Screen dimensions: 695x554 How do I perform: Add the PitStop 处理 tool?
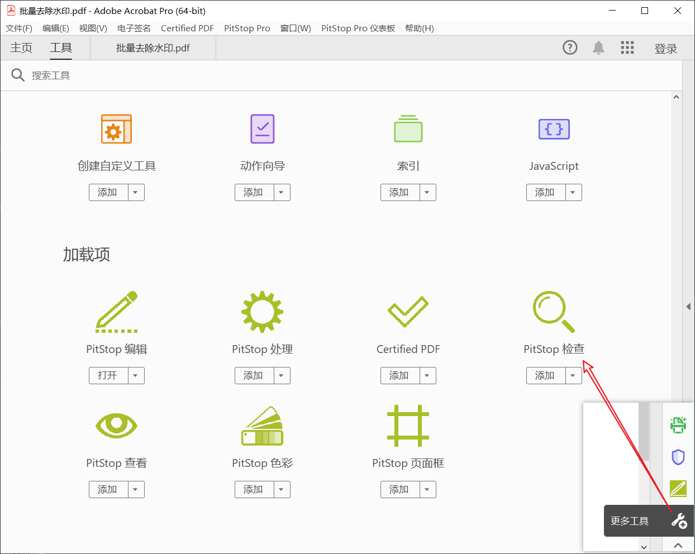254,375
